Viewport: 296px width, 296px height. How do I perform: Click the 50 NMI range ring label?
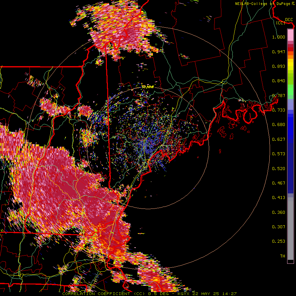148,87
